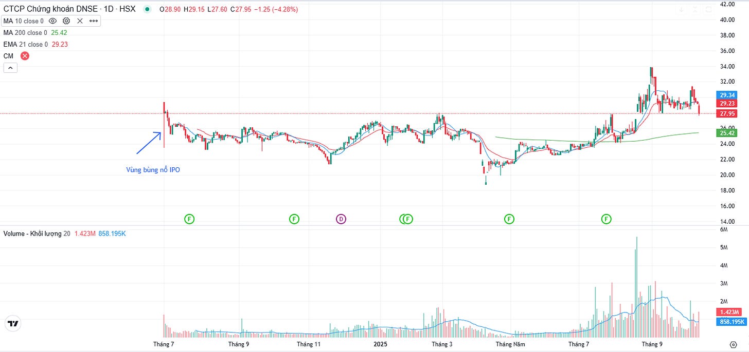Click the 20.00 price axis value
This screenshot has width=749, height=352.
727,174
